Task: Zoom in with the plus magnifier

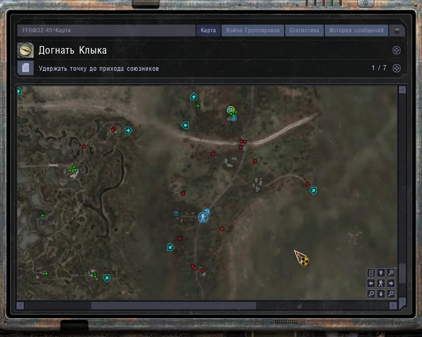Action: (x=391, y=273)
